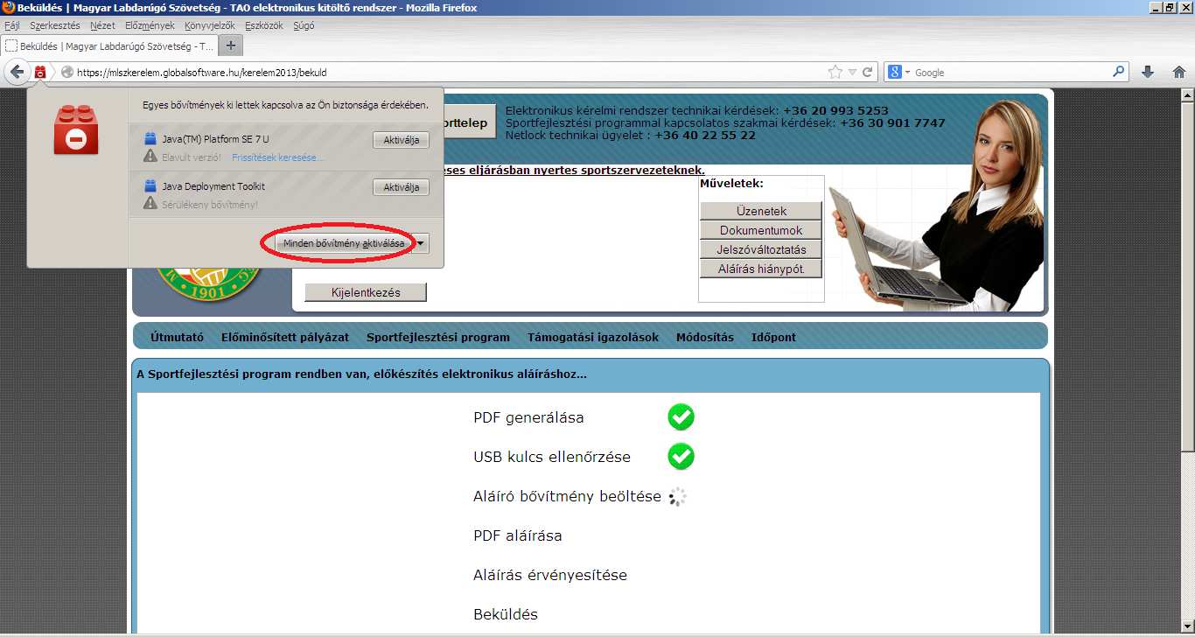Click the site identity globe icon
The height and width of the screenshot is (637, 1195).
[67, 73]
